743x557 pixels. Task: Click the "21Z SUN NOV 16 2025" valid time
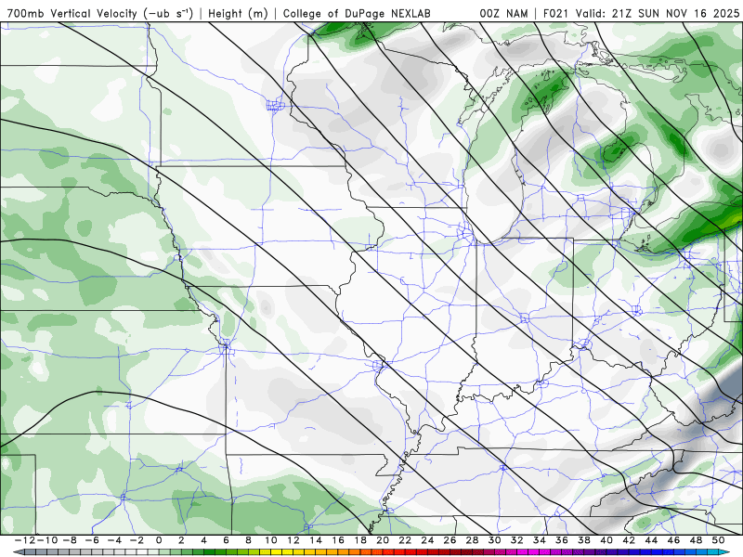pos(675,13)
